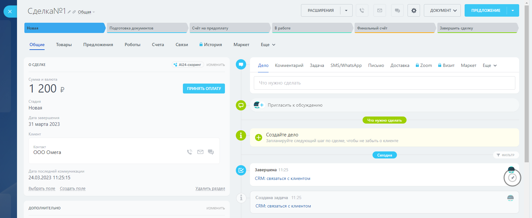The height and width of the screenshot is (218, 532).
Task: Click the Удалить раздел link
Action: pyautogui.click(x=210, y=189)
